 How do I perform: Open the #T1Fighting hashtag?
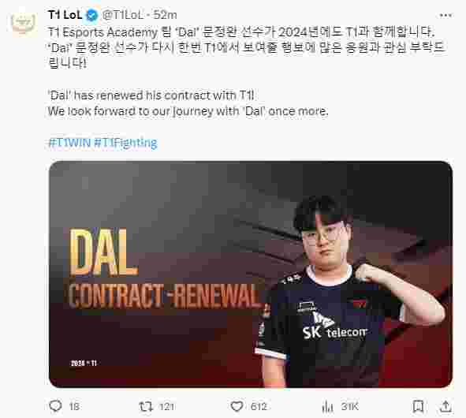[125, 143]
